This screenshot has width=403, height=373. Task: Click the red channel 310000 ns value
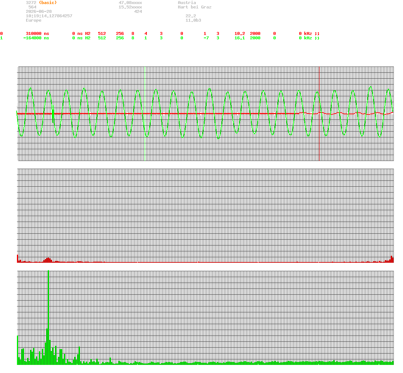pos(38,34)
